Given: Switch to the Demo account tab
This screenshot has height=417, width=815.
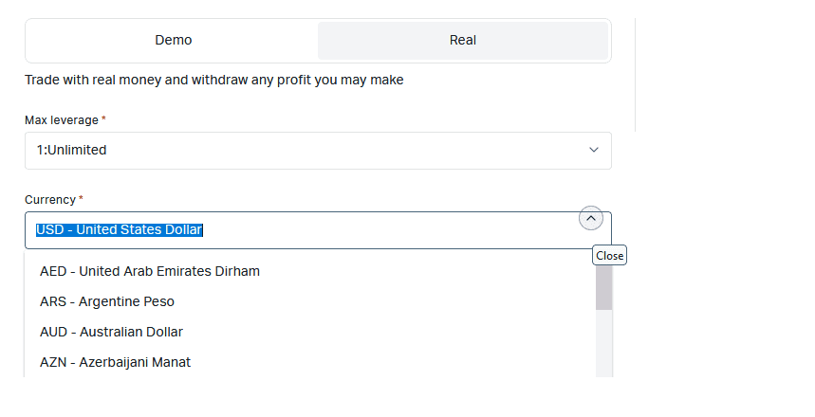Looking at the screenshot, I should [x=173, y=41].
